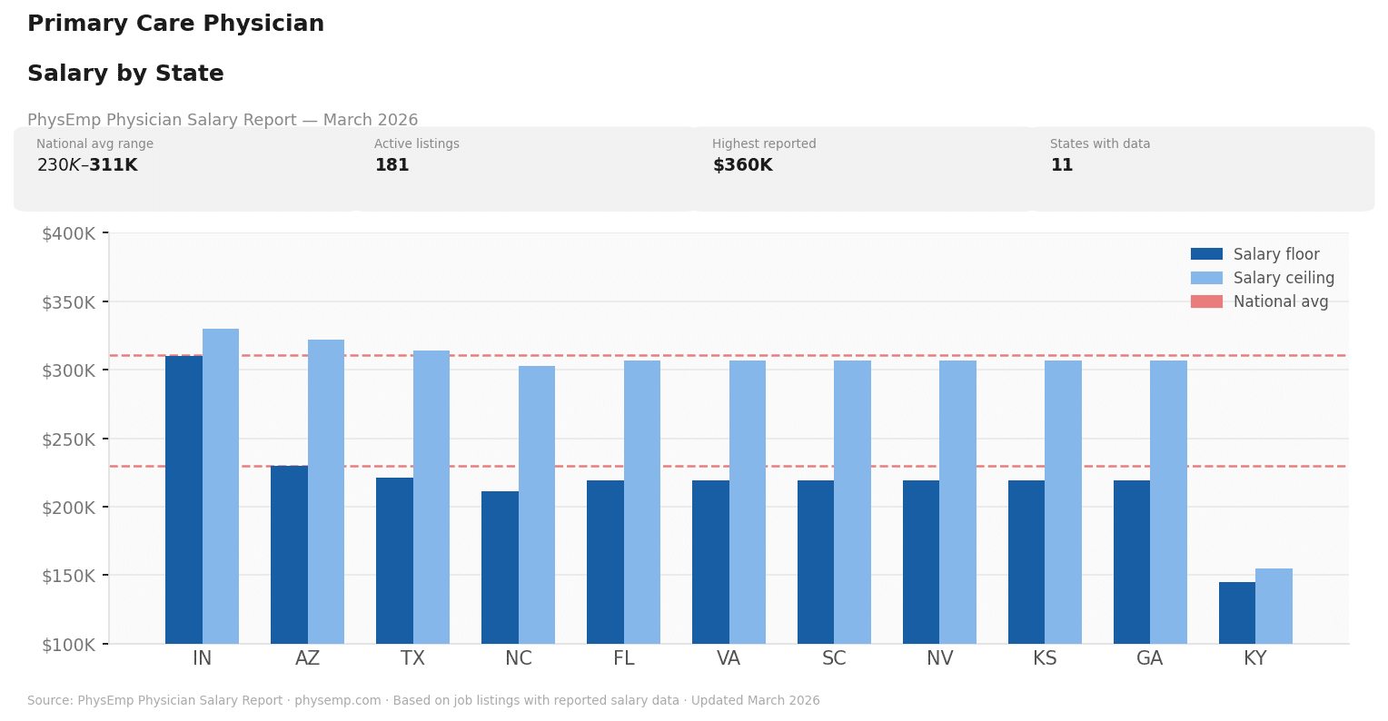The height and width of the screenshot is (721, 1388).
Task: Click the 'Salary by State' heading
Action: [x=125, y=73]
